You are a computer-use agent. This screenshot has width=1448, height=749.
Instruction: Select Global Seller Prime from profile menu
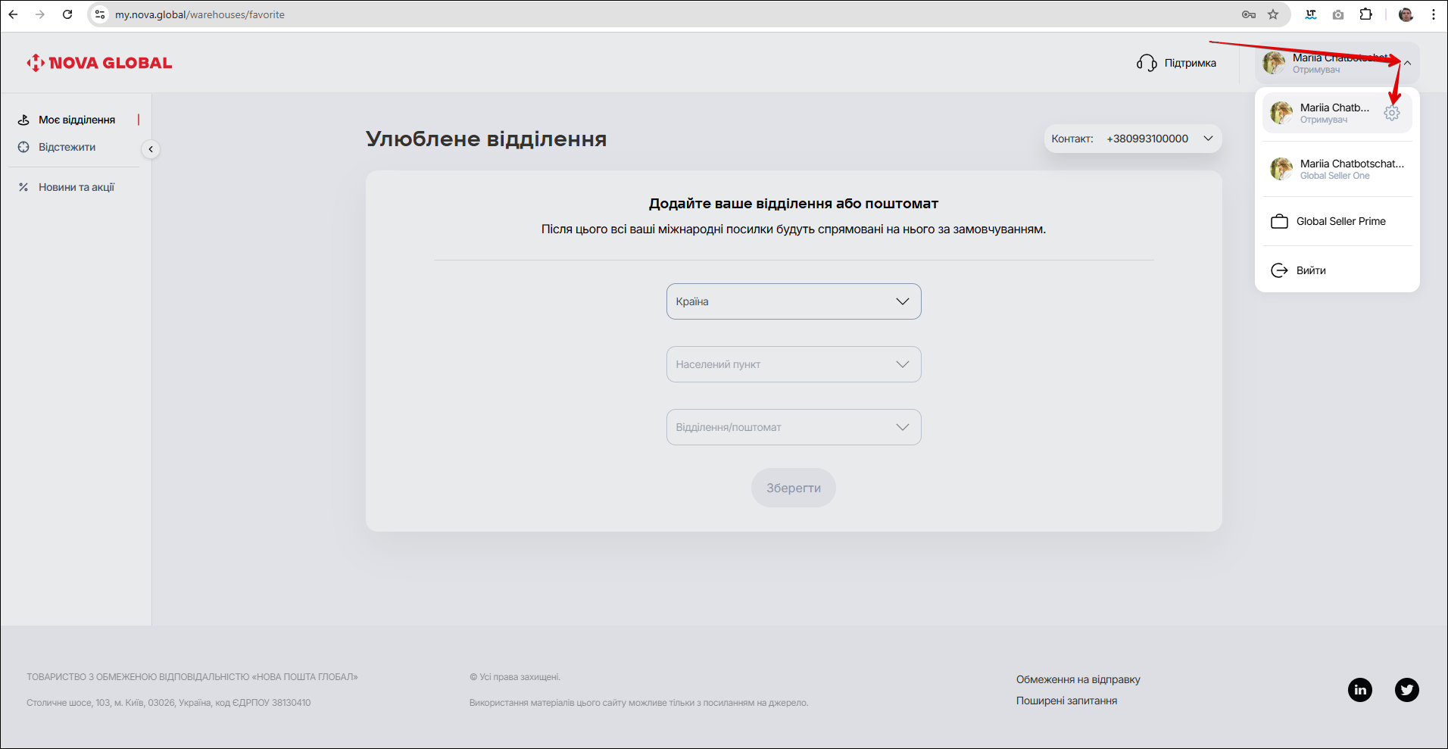(1340, 221)
